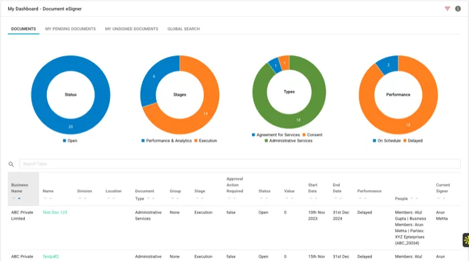
Task: Toggle the Open legend swatch under Status
Action: [64, 141]
